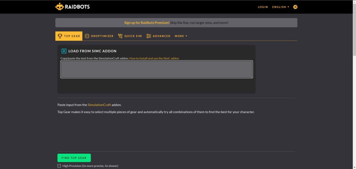Toggle the High Precision checkbox

[x=59, y=166]
